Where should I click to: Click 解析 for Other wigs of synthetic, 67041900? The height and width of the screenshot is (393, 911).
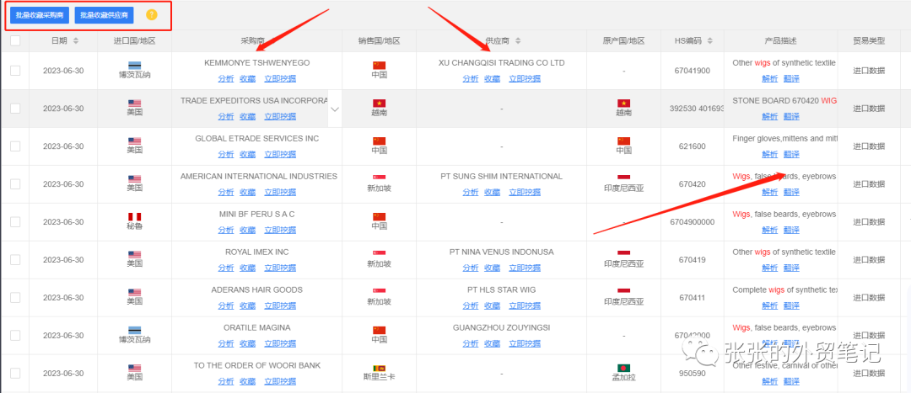[x=770, y=78]
